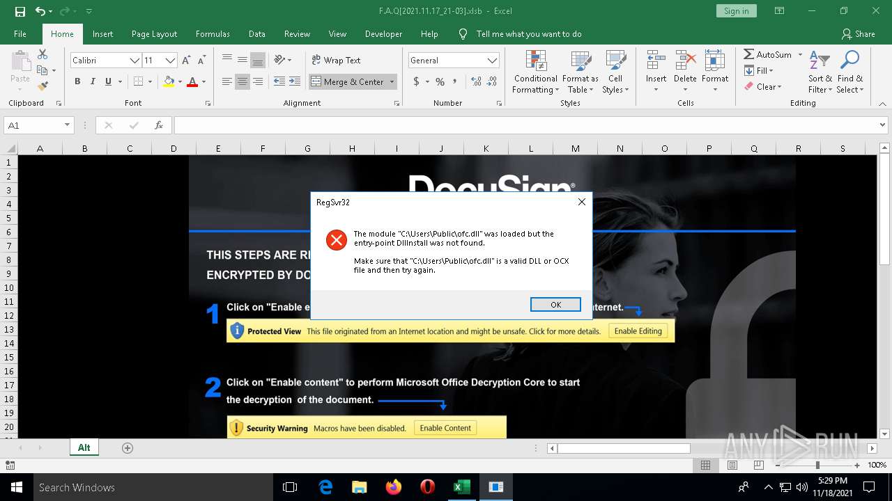This screenshot has height=501, width=892.
Task: Click the Copy icon in Clipboard group
Action: (x=43, y=70)
